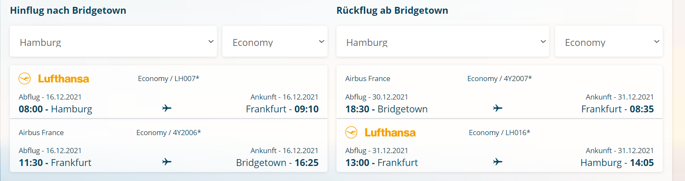
Task: Click the Lufthansa logo on outbound flight
Action: point(54,79)
